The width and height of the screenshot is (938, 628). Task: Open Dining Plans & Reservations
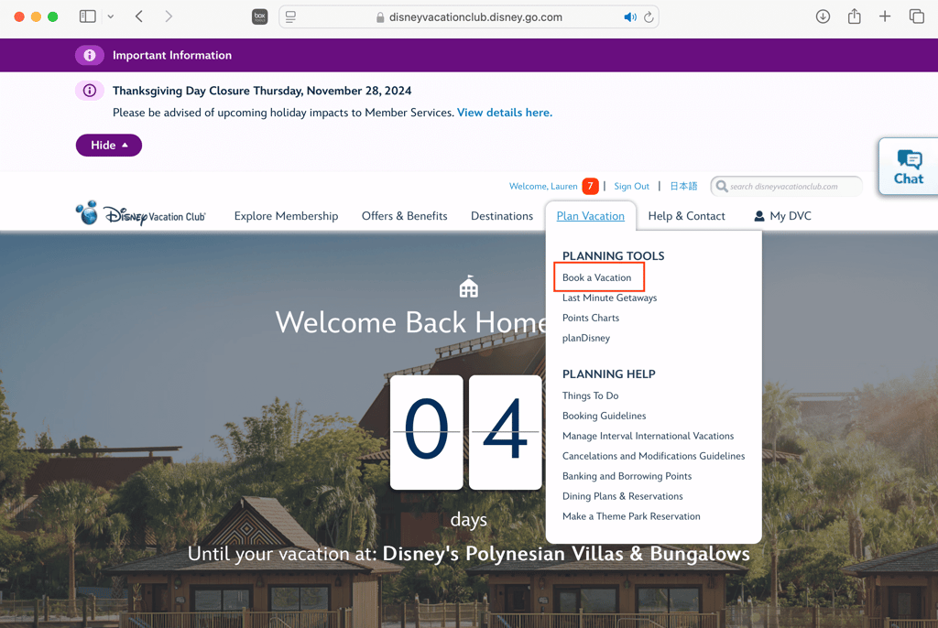[x=622, y=496]
